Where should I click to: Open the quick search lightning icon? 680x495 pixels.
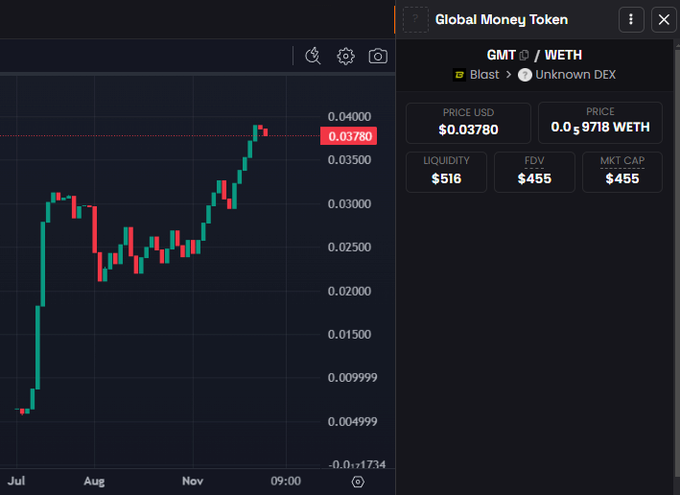coord(313,56)
